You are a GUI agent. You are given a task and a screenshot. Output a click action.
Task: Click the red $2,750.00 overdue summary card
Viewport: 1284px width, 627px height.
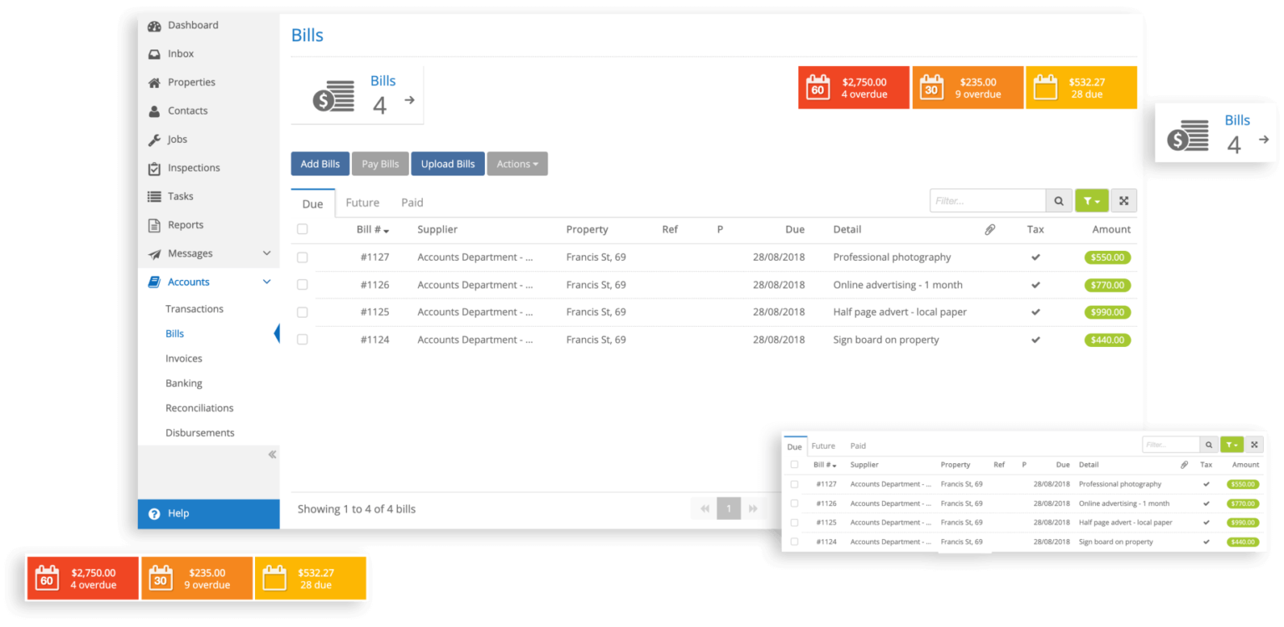(853, 87)
